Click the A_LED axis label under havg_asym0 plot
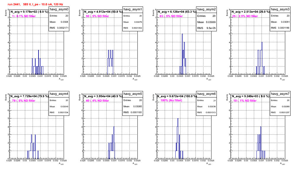 click(x=61, y=79)
